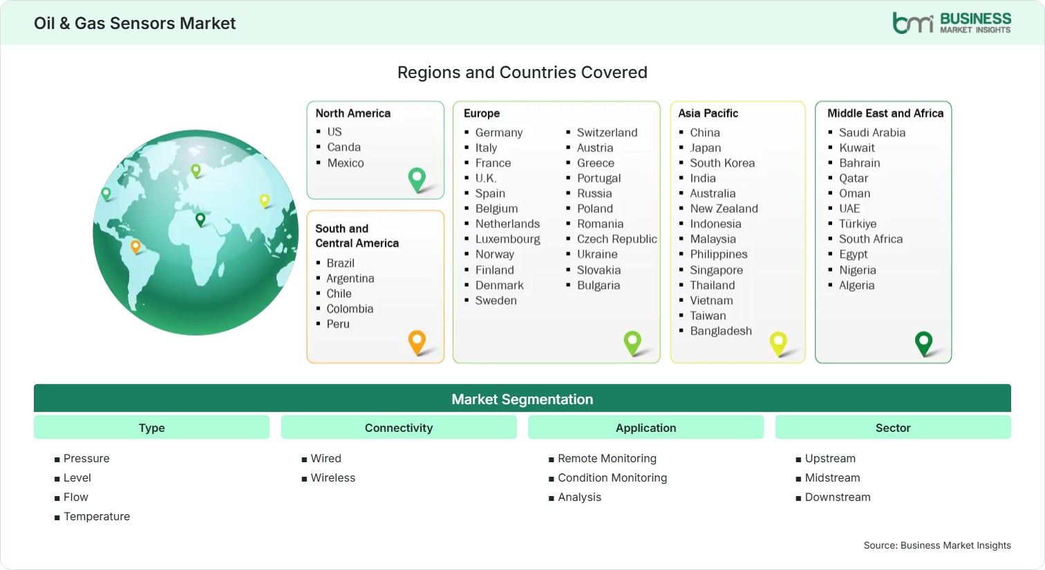The width and height of the screenshot is (1045, 570).
Task: Click the Europe heading
Action: (482, 113)
